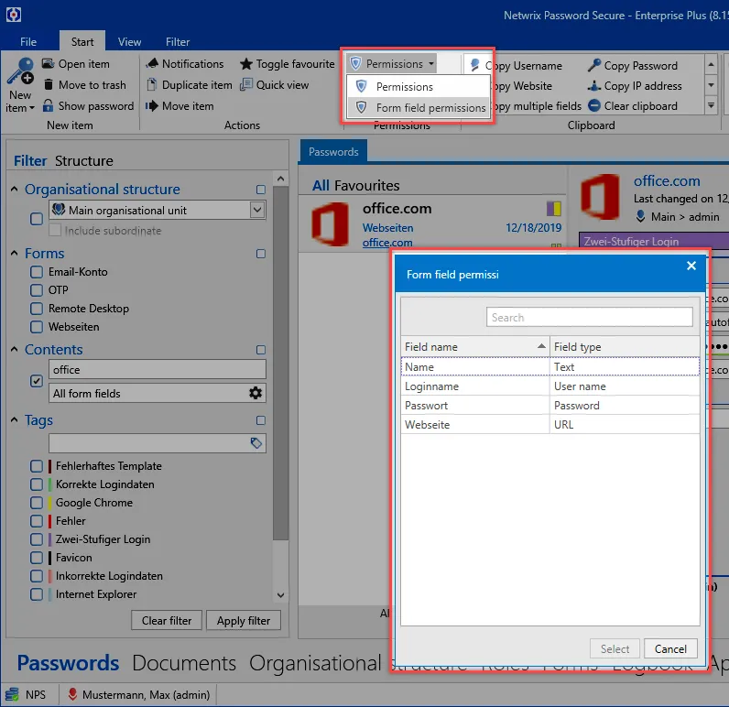This screenshot has width=729, height=707.
Task: Click Mustermann, Max user icon
Action: coord(72,694)
